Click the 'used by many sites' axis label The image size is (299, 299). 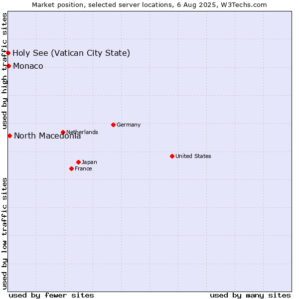pos(250,296)
